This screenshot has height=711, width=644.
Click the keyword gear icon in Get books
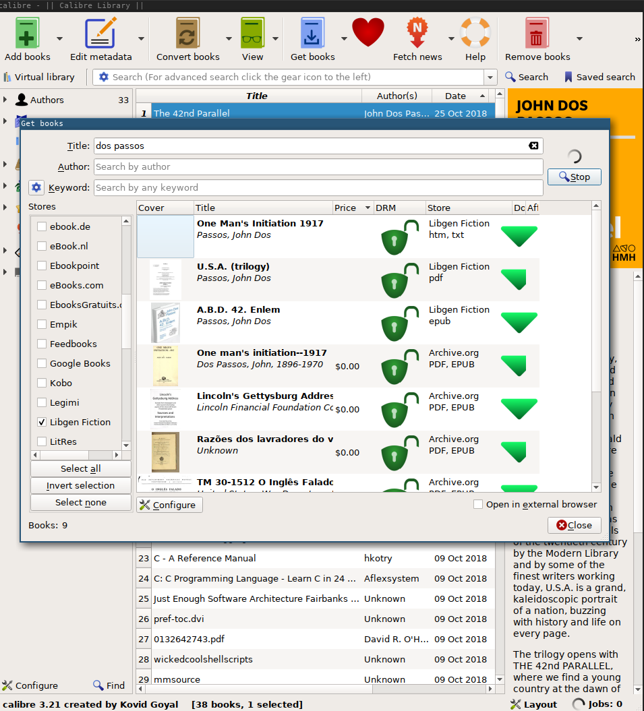click(36, 187)
